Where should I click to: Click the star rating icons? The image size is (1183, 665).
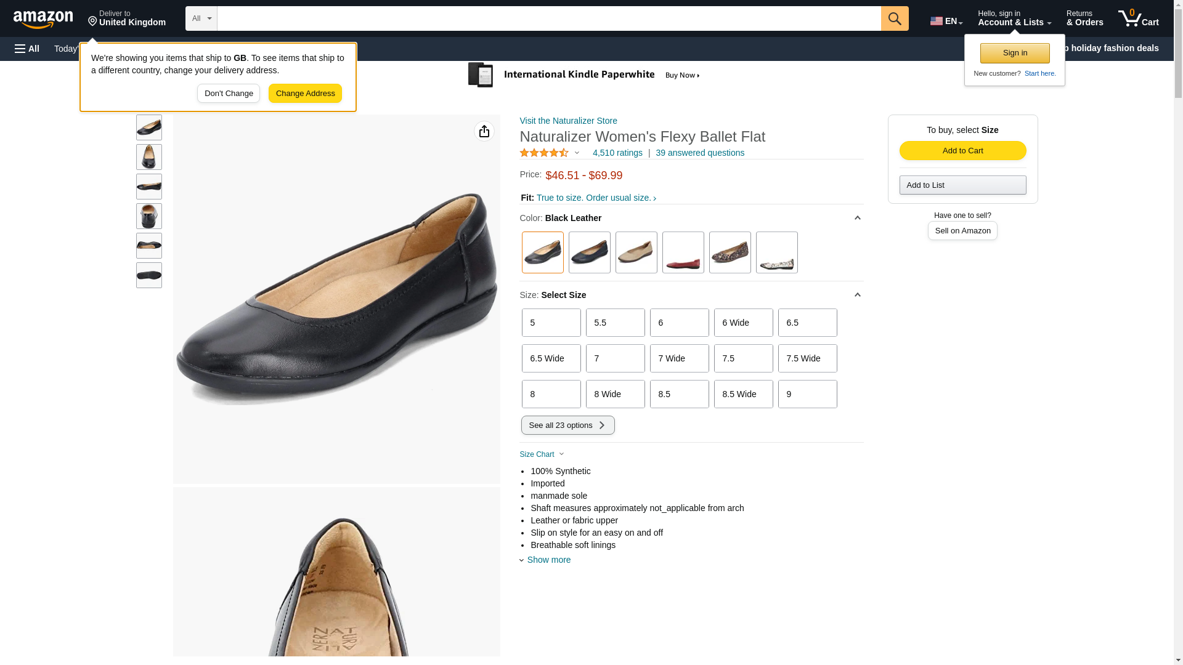(544, 153)
